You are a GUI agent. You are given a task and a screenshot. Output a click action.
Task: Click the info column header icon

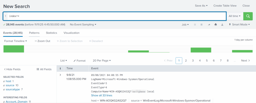coord(60,68)
